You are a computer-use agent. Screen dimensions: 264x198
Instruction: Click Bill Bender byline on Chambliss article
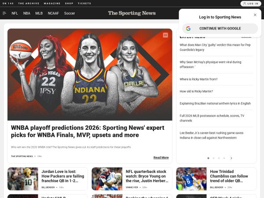point(216,187)
